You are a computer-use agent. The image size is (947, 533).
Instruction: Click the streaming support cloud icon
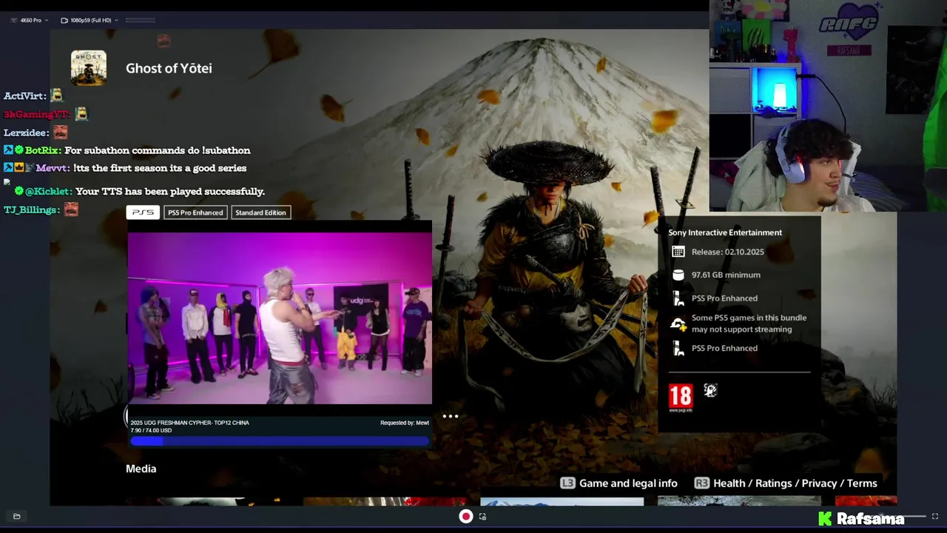(678, 324)
